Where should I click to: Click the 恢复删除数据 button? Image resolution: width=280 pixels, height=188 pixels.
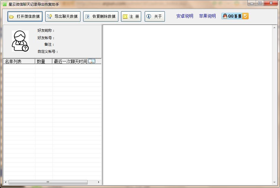pos(101,16)
